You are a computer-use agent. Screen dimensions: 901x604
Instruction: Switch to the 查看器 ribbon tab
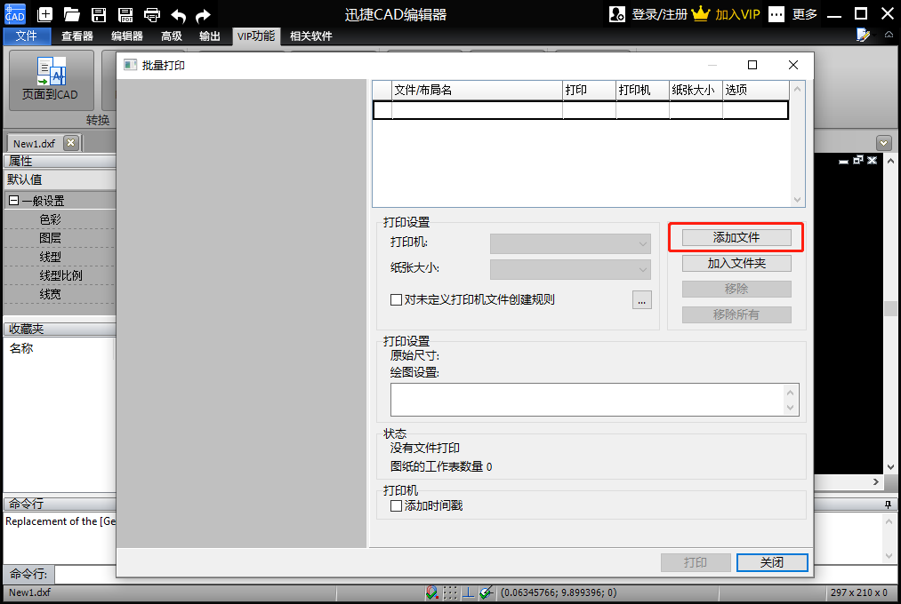[77, 36]
